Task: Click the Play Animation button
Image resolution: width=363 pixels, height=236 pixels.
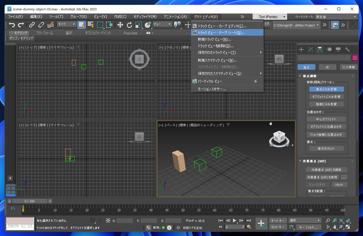Action: (x=234, y=221)
